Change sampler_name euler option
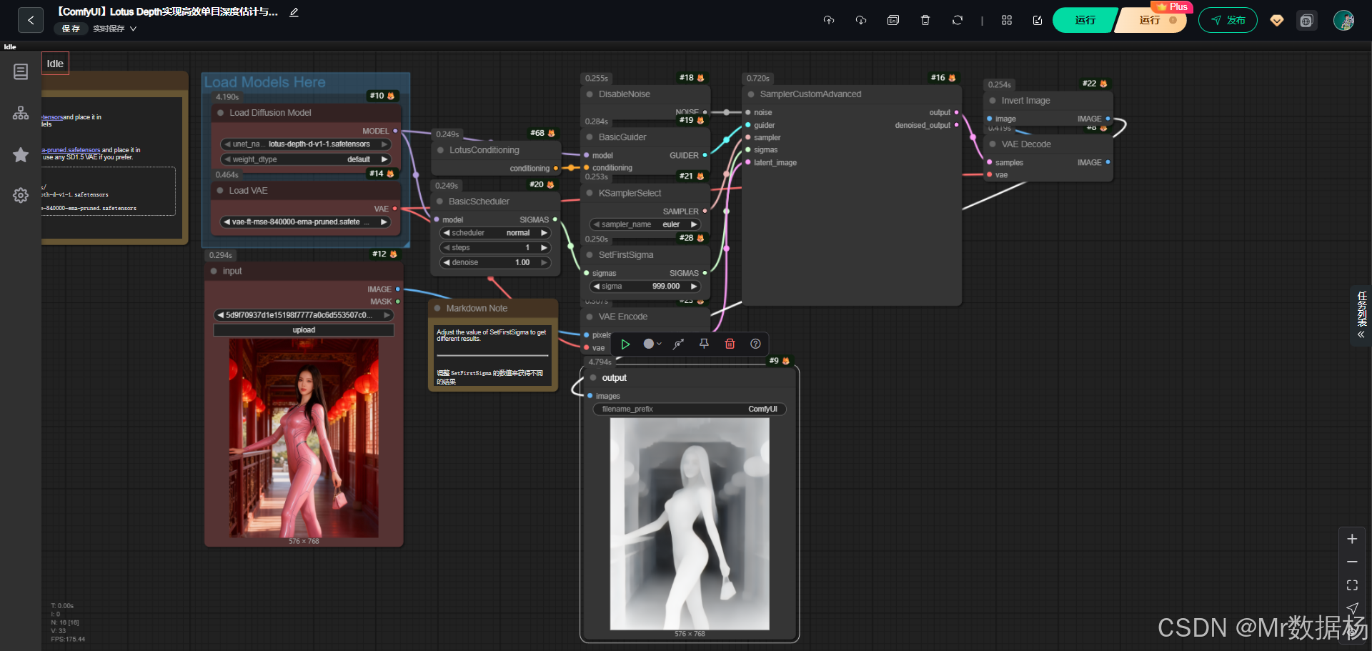Viewport: 1372px width, 651px height. pyautogui.click(x=645, y=224)
